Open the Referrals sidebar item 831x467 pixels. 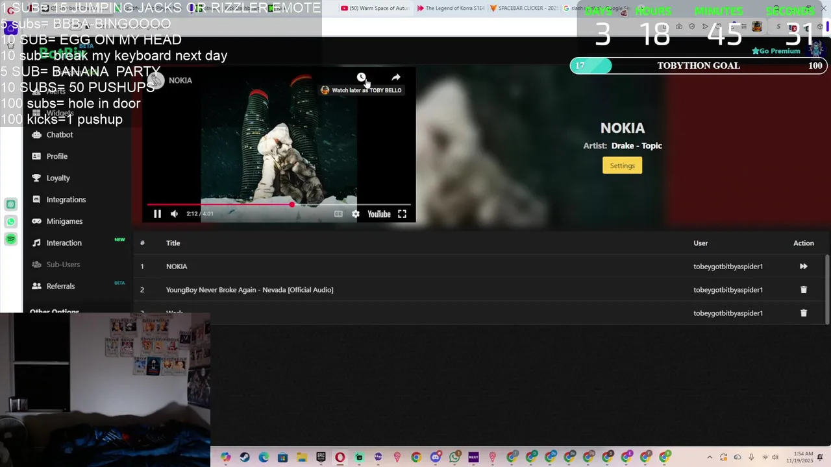(x=60, y=286)
